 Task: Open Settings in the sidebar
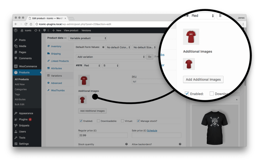[24, 144]
